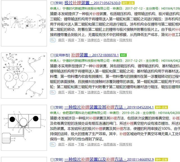The image size is (180, 162).
Task: View 法律状态 for patent 201710567630.0
Action: pos(94,40)
